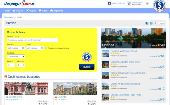Select the Vuelos navigation tab
This screenshot has height=105, width=170.
31,11
